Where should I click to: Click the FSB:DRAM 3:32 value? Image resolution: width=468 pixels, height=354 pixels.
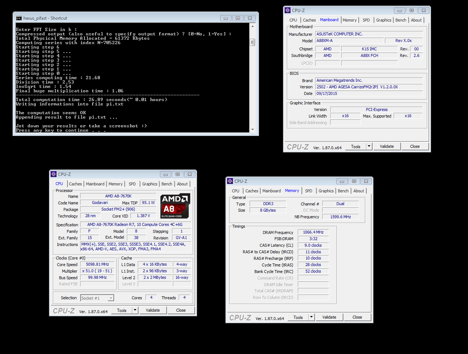click(313, 239)
